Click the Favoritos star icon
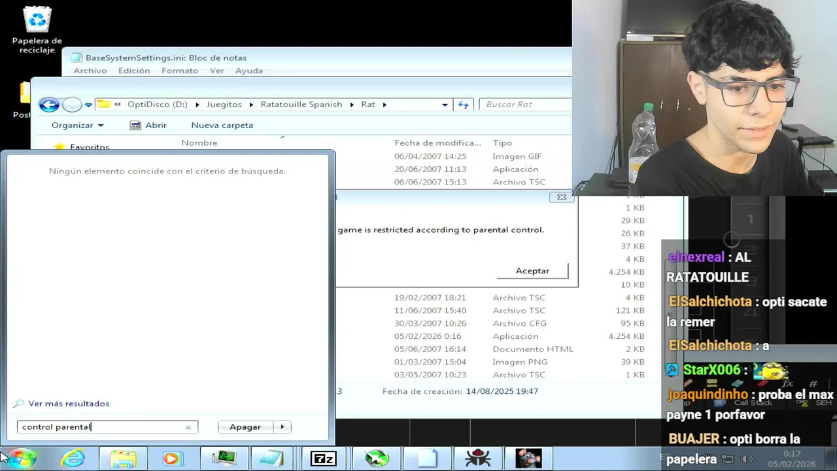This screenshot has height=471, width=837. pyautogui.click(x=60, y=147)
